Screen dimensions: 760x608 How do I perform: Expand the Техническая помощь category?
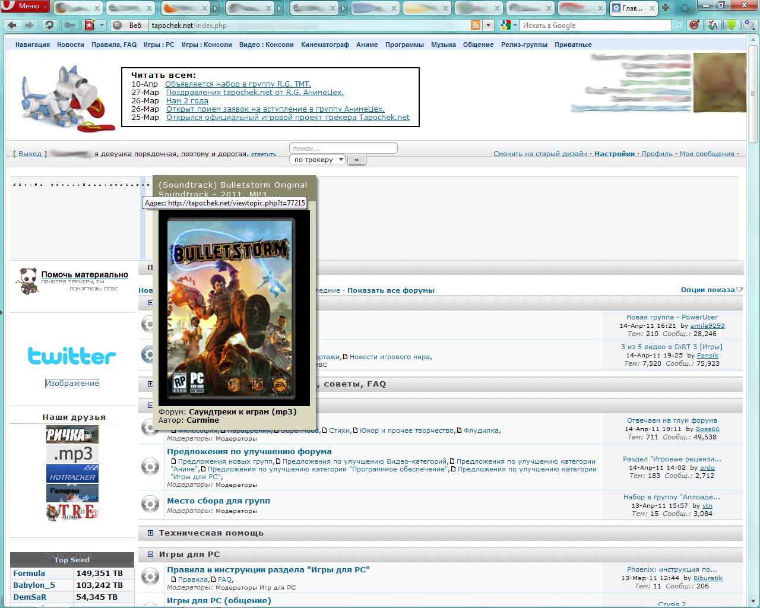click(x=150, y=533)
